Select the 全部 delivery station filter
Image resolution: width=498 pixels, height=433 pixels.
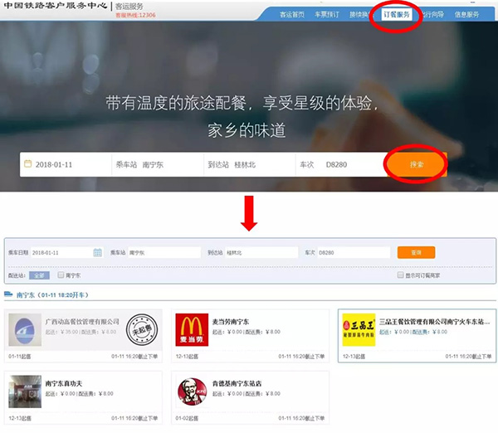(x=41, y=275)
